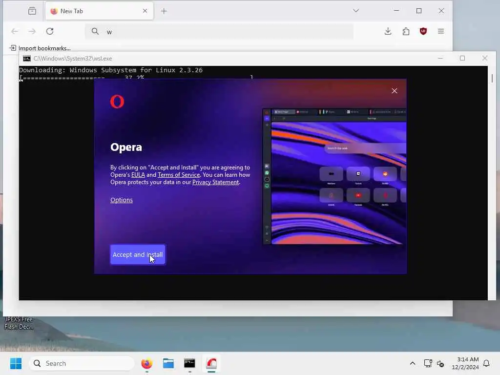Click the wsl.exe console title bar icon
500x375 pixels.
pos(27,59)
